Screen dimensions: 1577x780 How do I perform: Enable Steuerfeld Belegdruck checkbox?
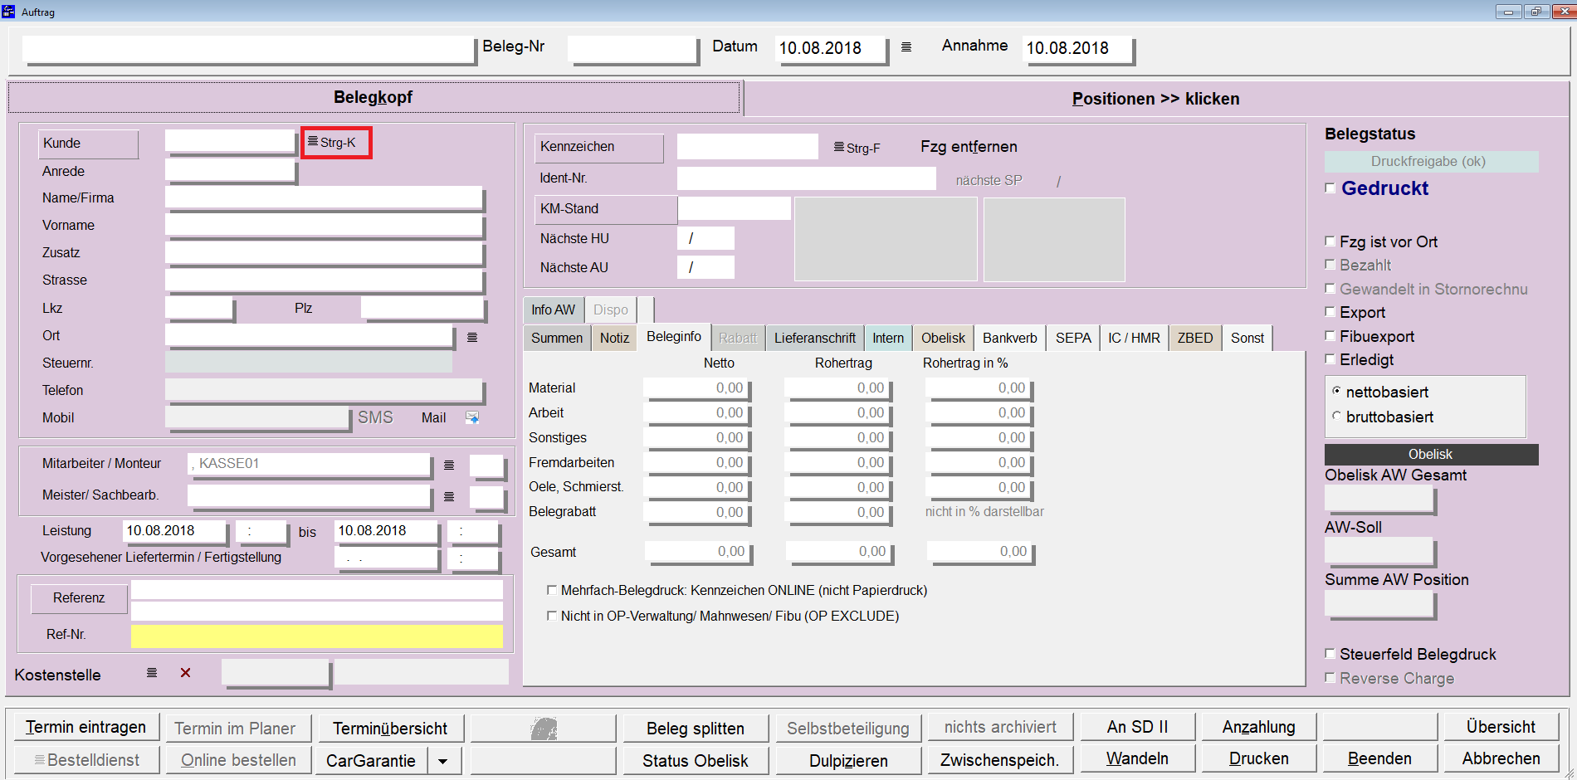tap(1330, 654)
